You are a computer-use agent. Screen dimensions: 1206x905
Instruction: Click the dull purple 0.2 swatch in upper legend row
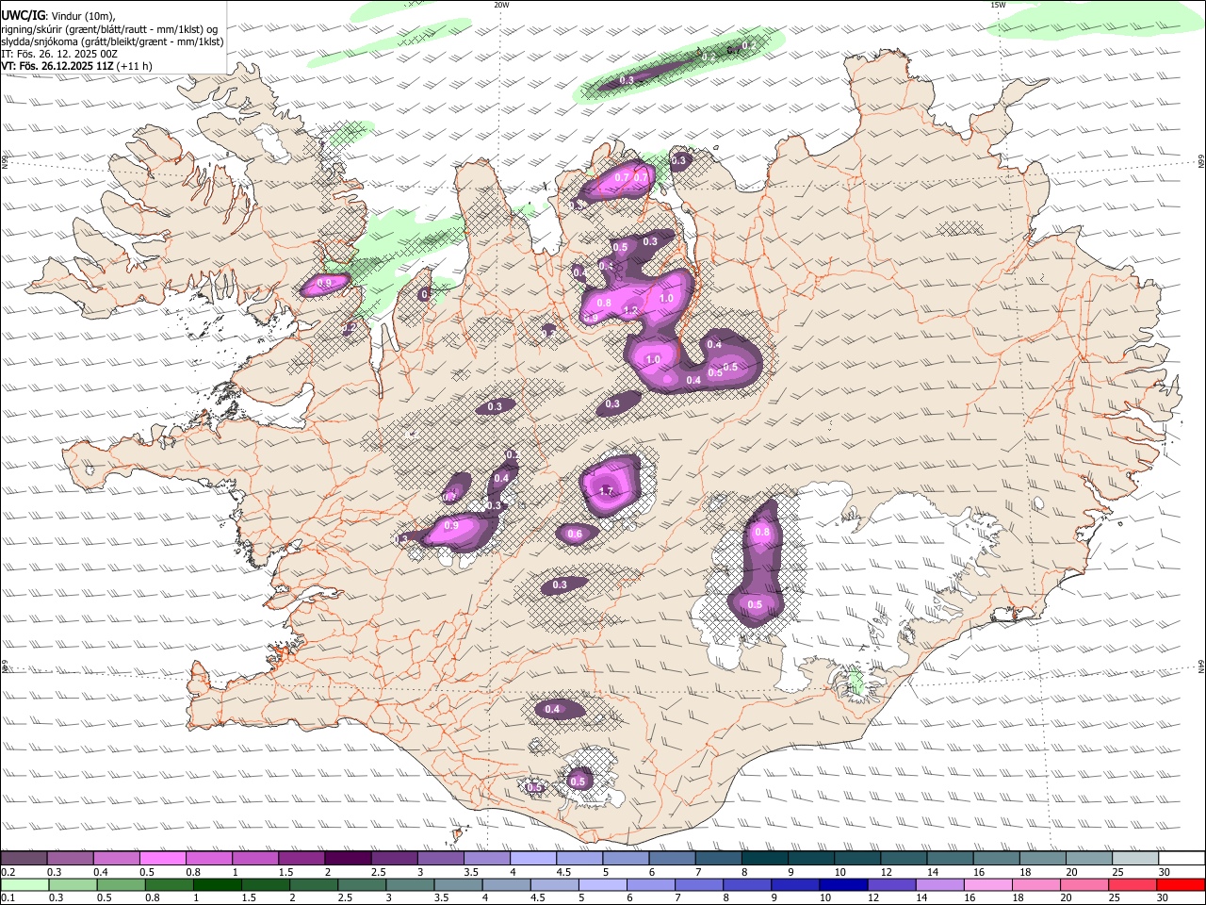point(24,859)
